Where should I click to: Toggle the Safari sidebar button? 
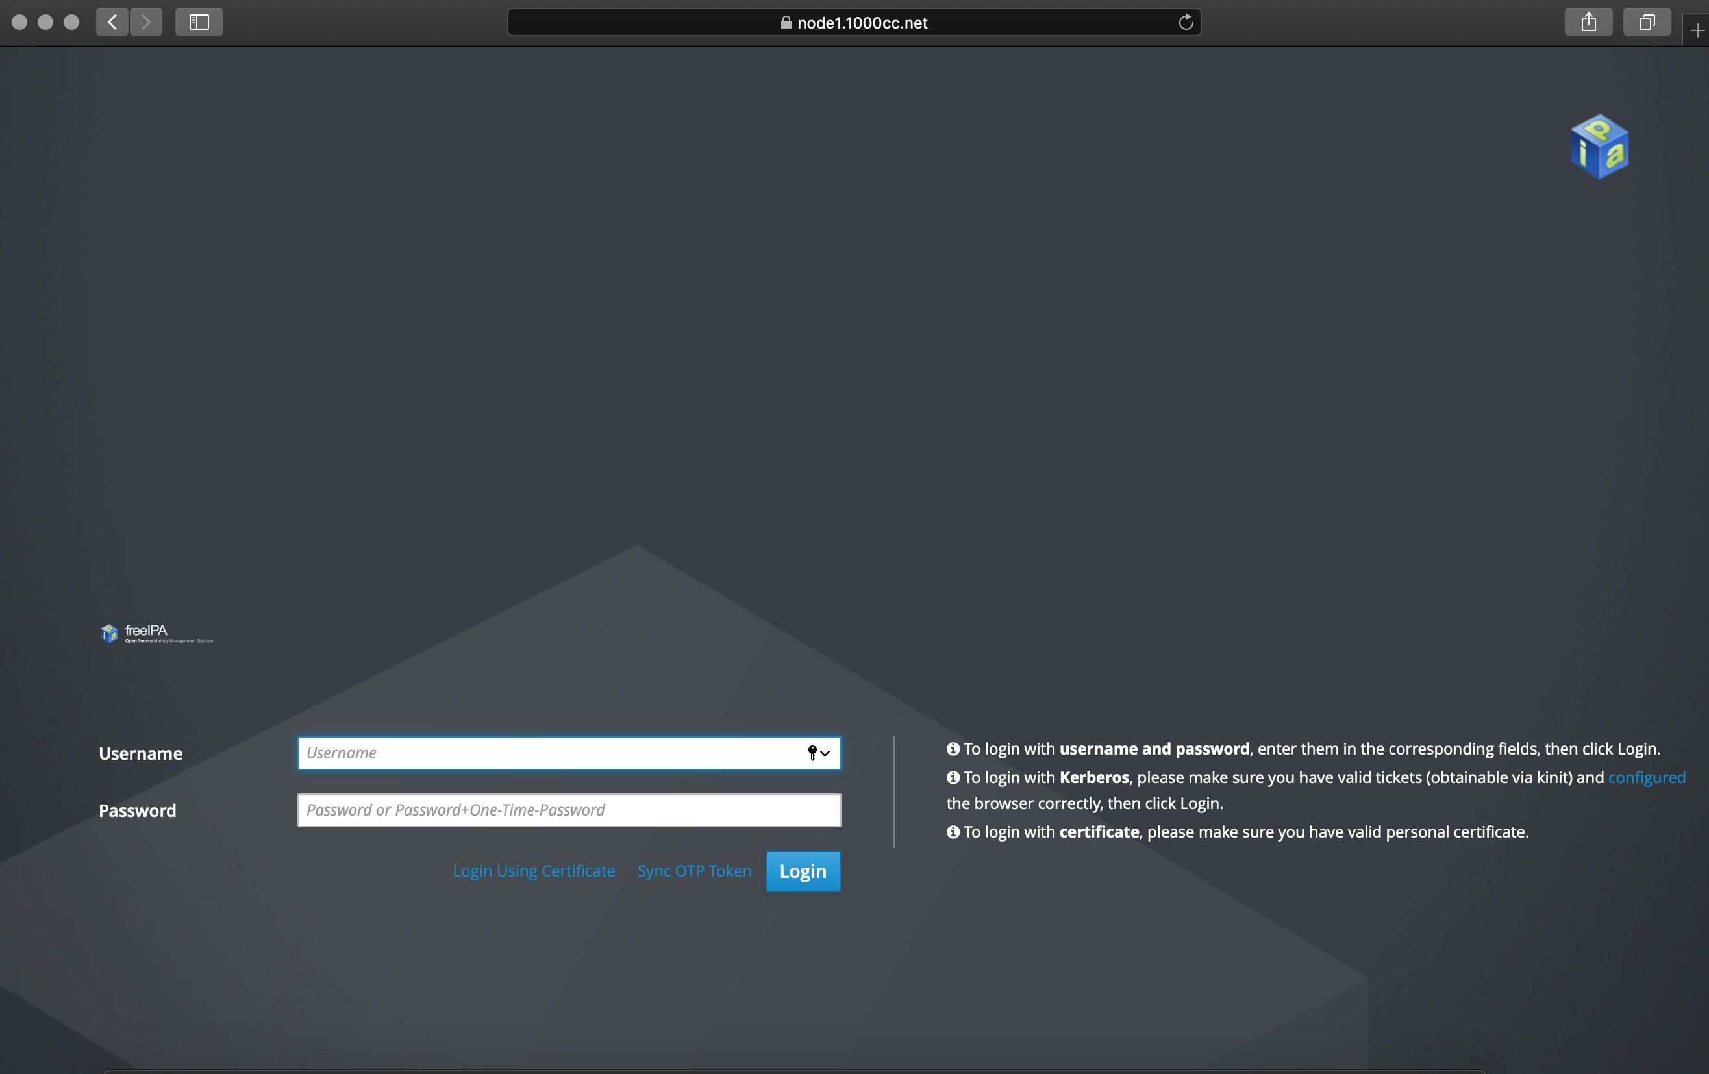199,22
